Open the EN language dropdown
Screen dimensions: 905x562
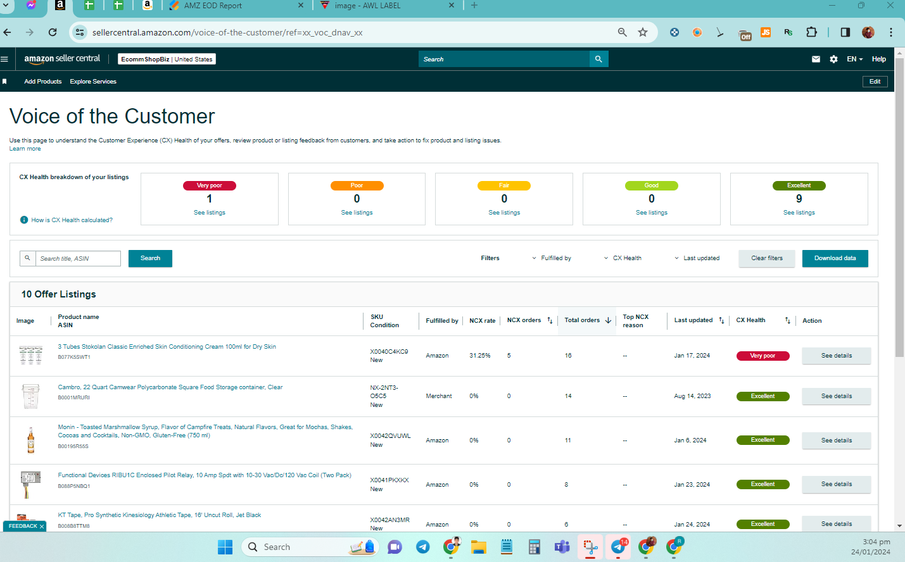[x=855, y=59]
